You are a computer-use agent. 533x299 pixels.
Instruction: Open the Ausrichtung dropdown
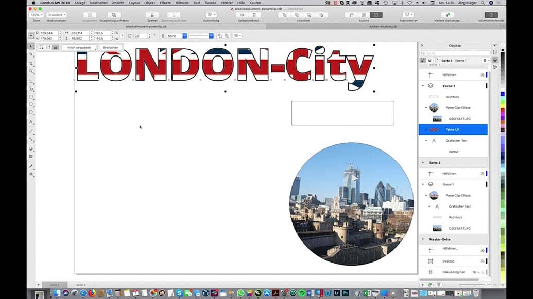tap(211, 15)
